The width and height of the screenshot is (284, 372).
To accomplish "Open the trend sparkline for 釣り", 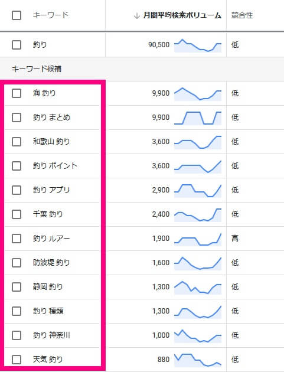I will coord(198,45).
